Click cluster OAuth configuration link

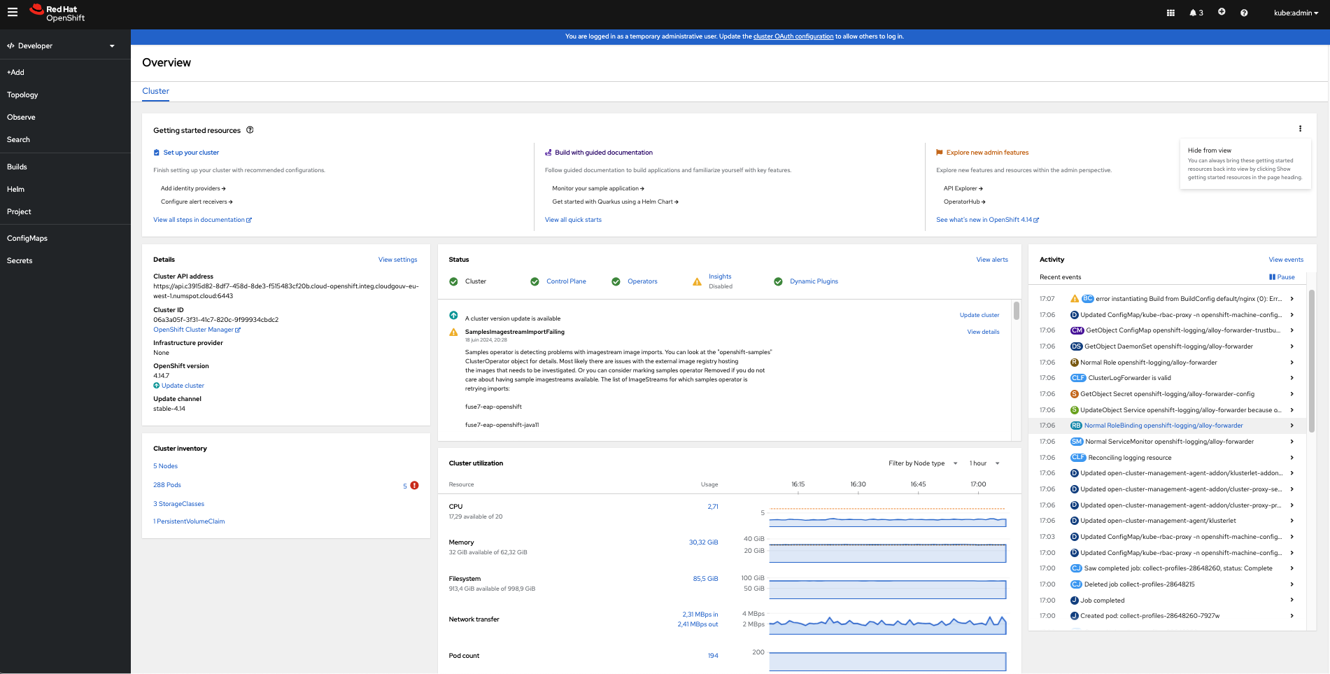click(793, 36)
